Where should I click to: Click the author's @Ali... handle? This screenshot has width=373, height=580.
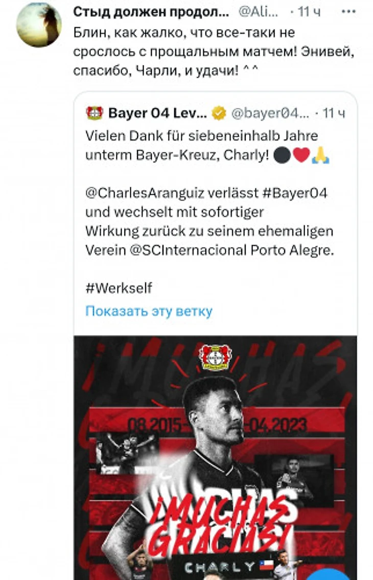tap(259, 12)
